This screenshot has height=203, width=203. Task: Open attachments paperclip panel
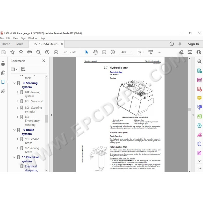click(x=3, y=91)
